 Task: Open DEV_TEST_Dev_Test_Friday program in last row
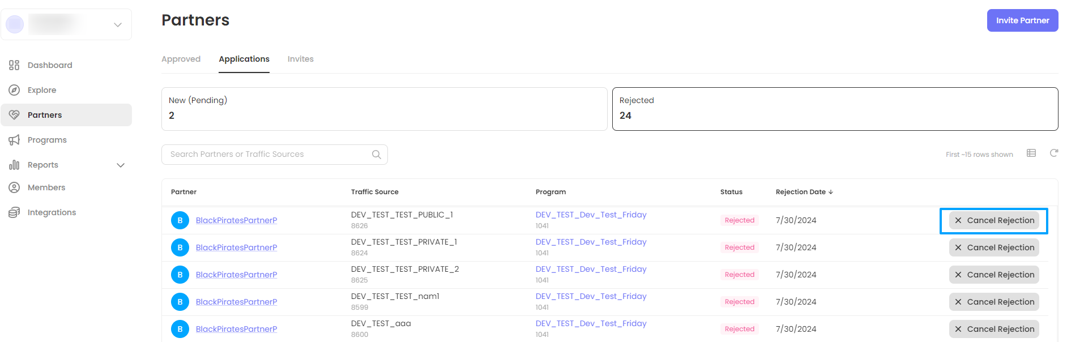(591, 323)
